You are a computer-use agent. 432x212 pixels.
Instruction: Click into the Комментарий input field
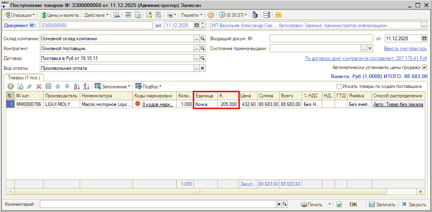(157, 204)
